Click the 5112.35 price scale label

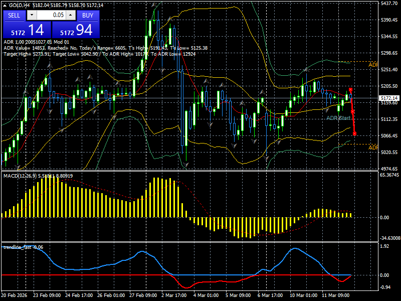coord(389,119)
